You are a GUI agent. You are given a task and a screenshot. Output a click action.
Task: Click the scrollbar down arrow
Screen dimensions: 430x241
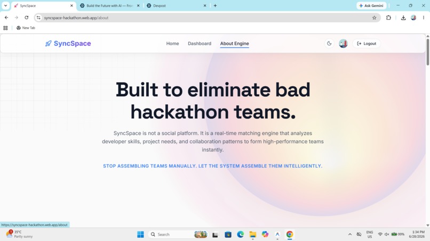point(427,226)
